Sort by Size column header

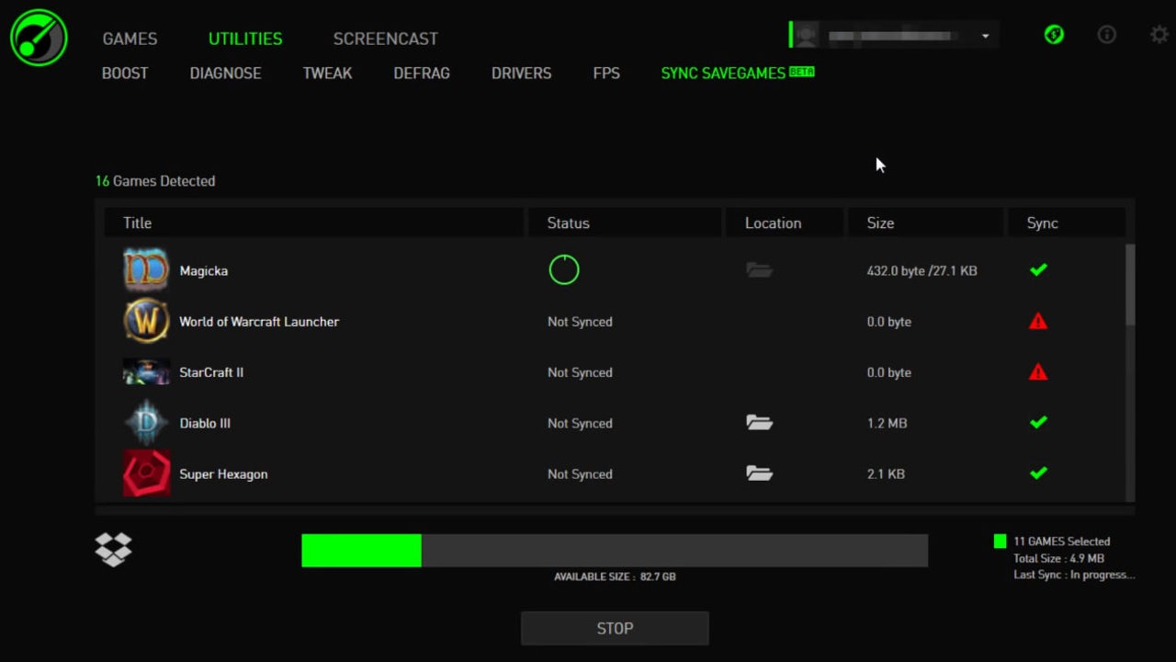pos(925,223)
